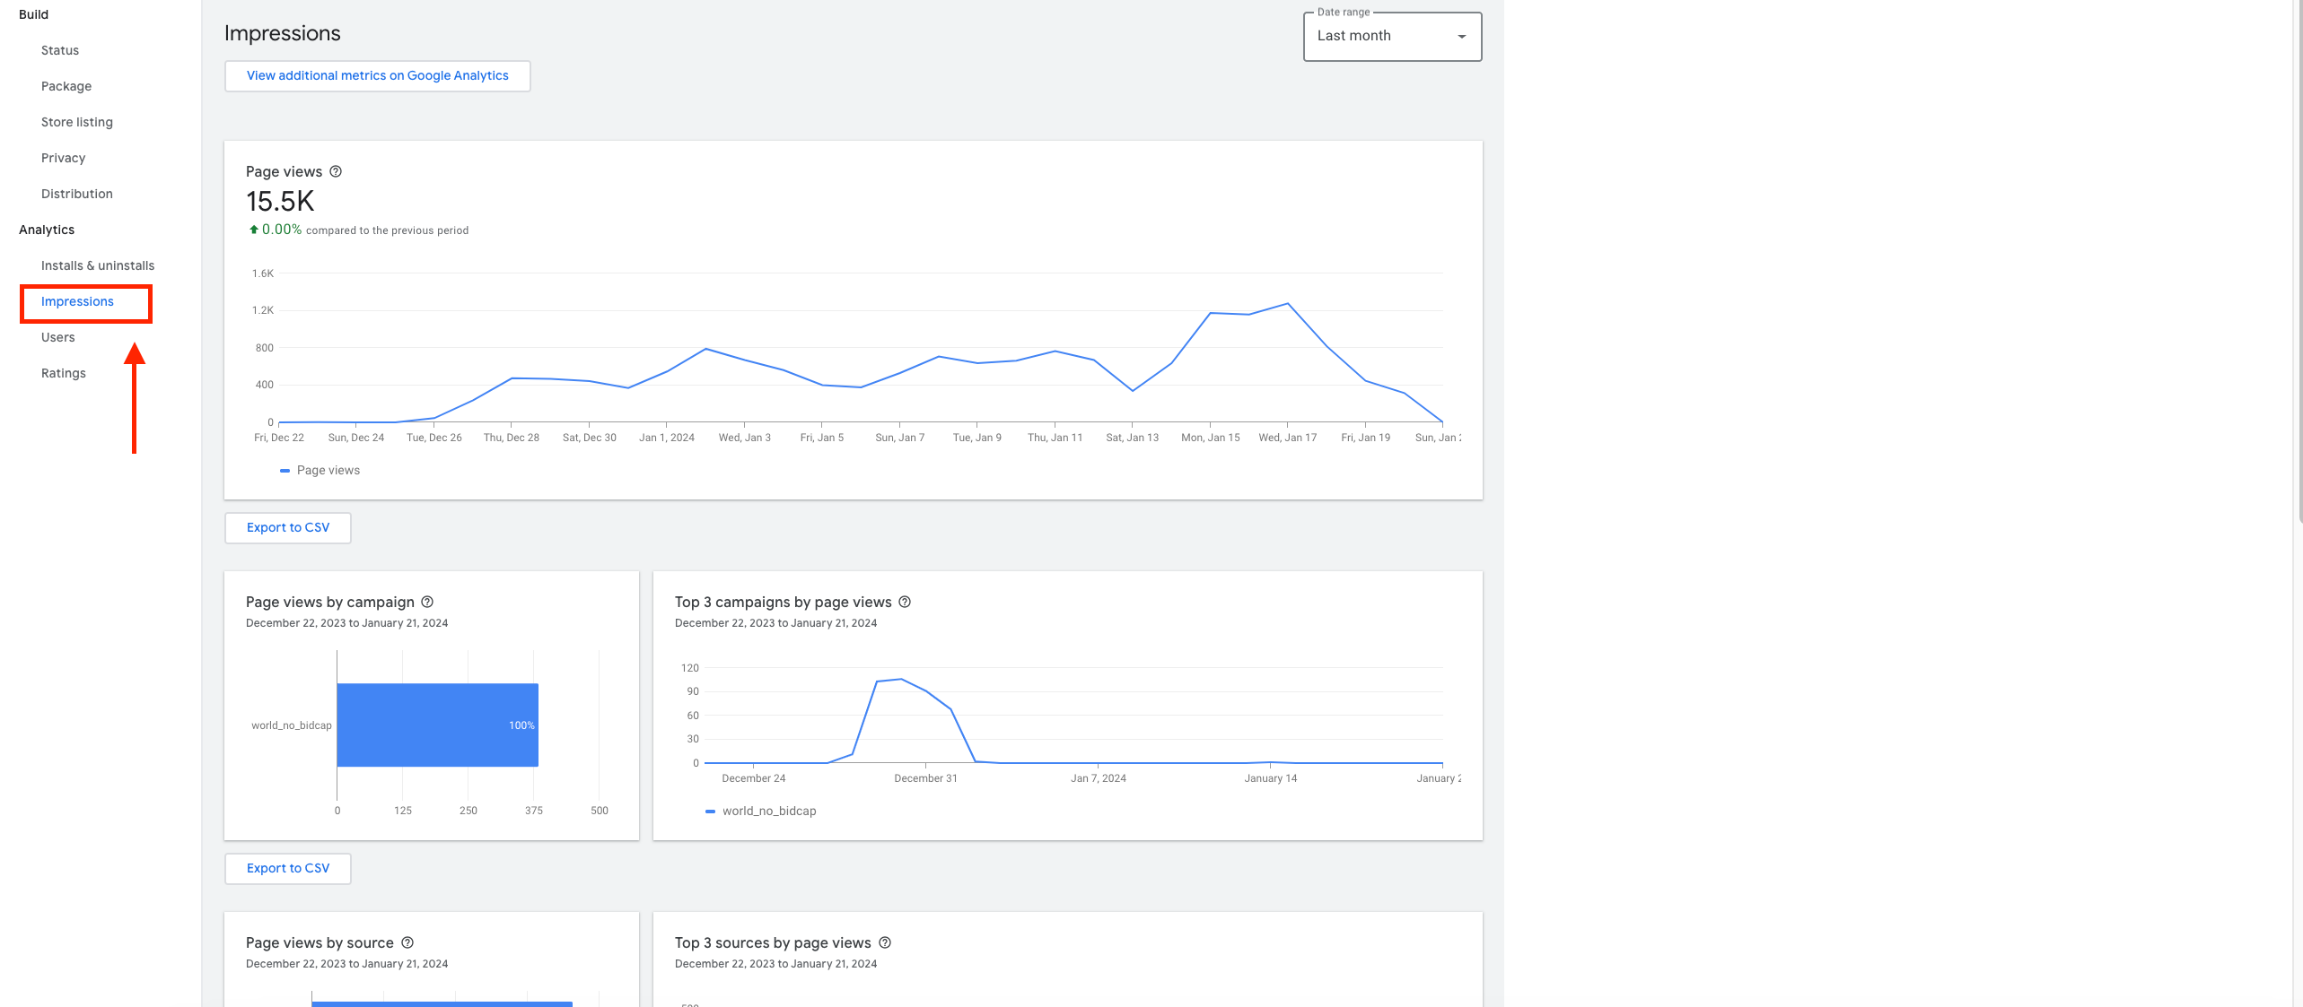Viewport: 2303px width, 1007px height.
Task: Export campaign data to CSV
Action: (x=287, y=868)
